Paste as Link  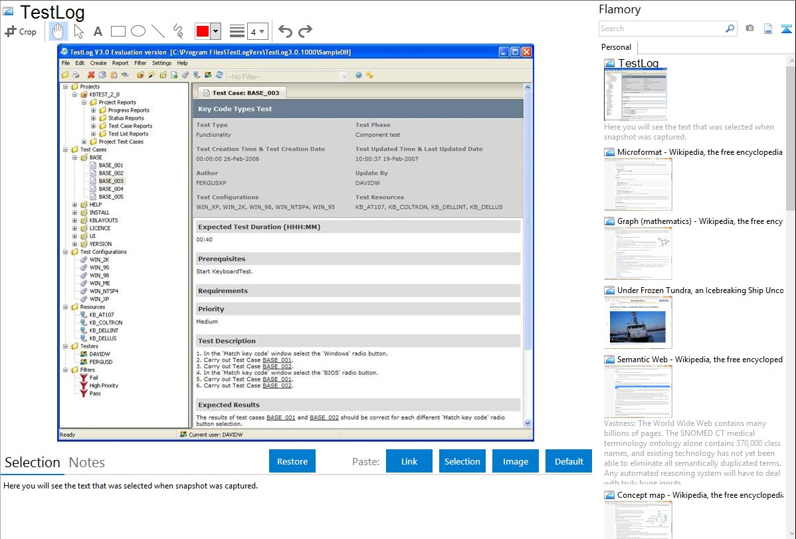click(409, 461)
